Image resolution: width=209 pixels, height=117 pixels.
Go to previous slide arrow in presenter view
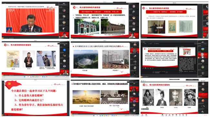click(x=154, y=72)
